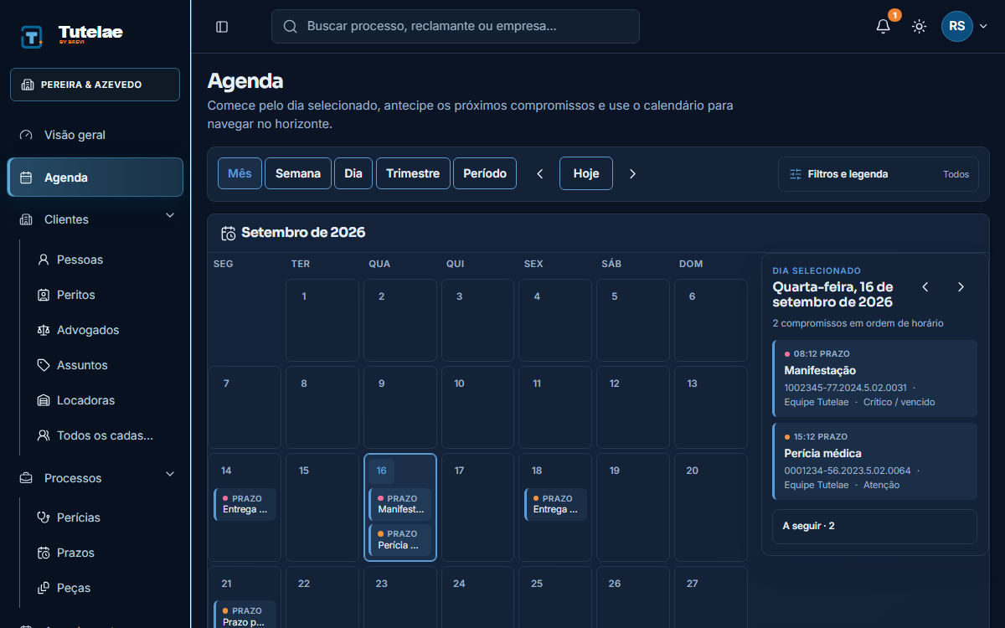Collapse the Processos section chevron

click(170, 475)
